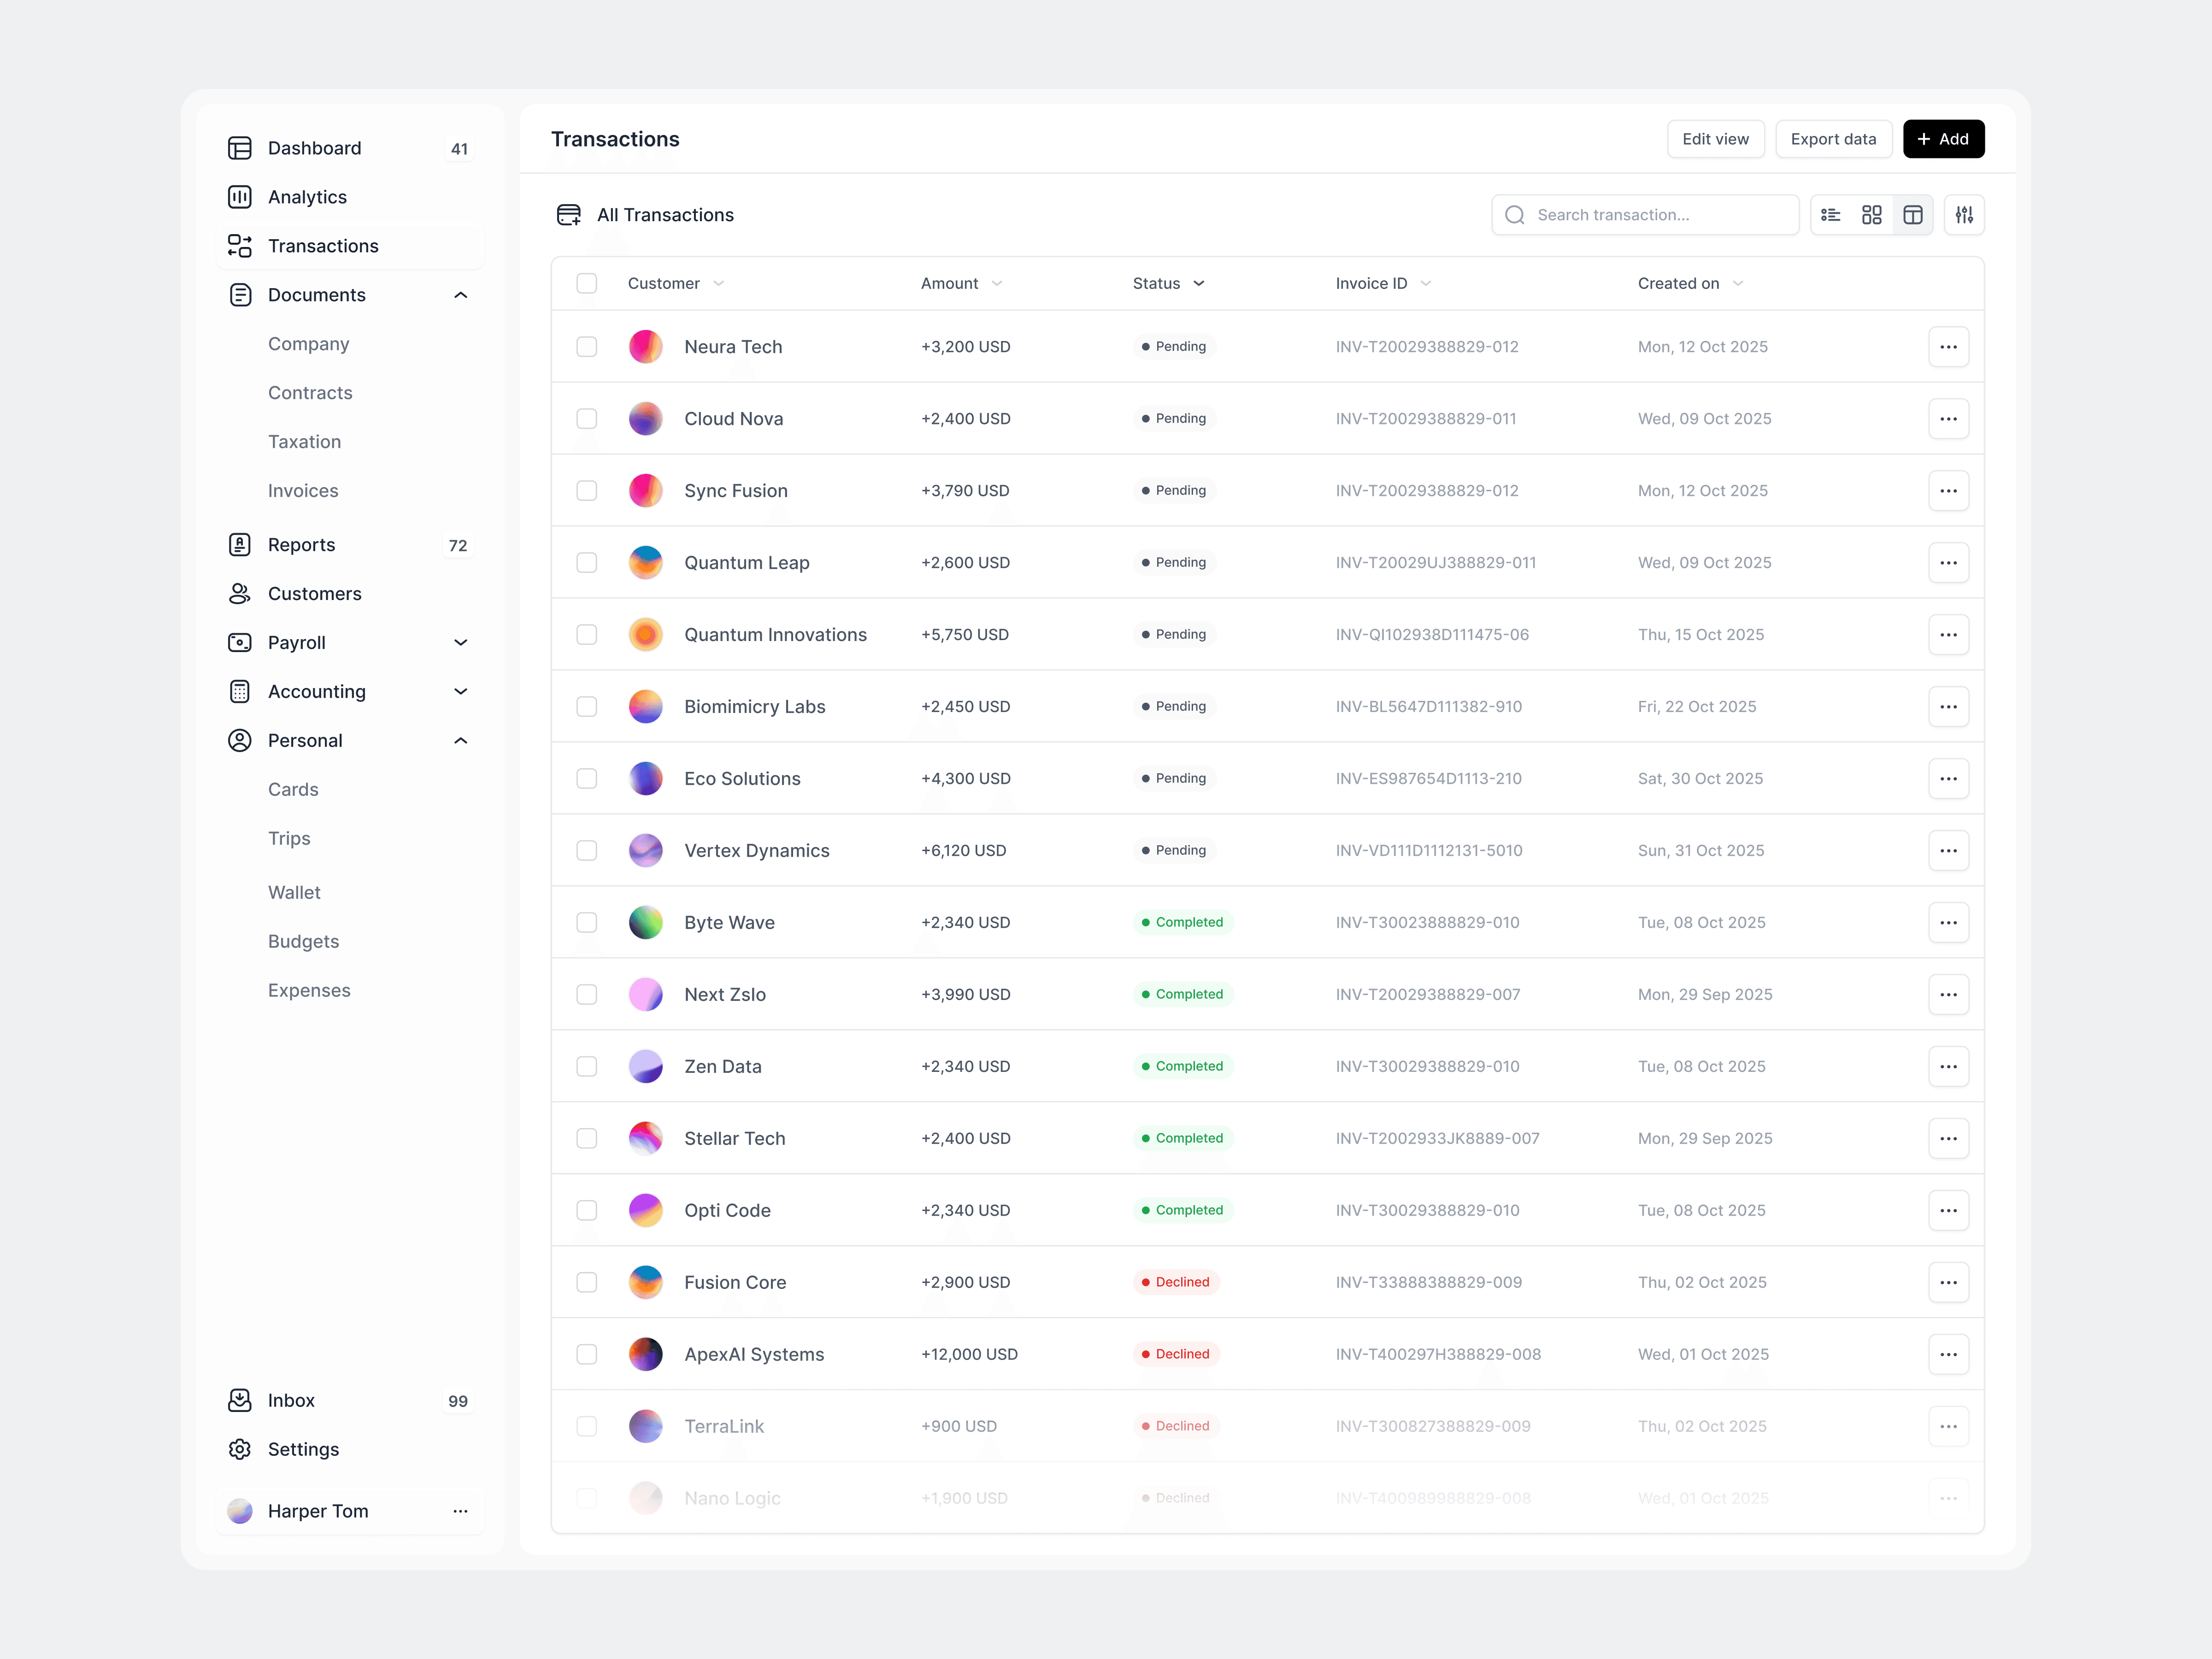Screen dimensions: 2212x1659
Task: Open the Status column sort dropdown
Action: click(x=1199, y=284)
